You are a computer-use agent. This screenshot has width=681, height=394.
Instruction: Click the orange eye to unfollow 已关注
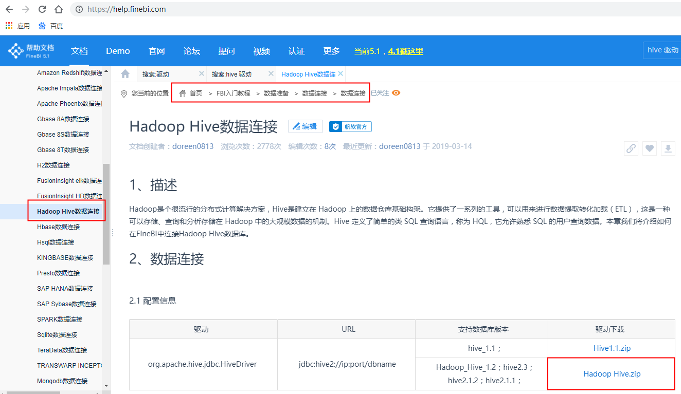(x=396, y=93)
